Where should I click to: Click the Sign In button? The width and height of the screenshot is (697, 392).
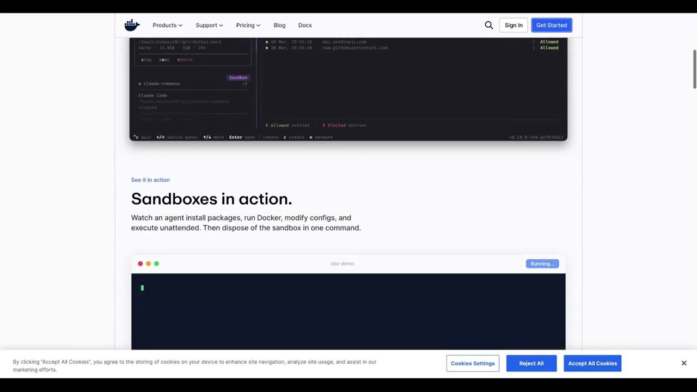pos(513,25)
